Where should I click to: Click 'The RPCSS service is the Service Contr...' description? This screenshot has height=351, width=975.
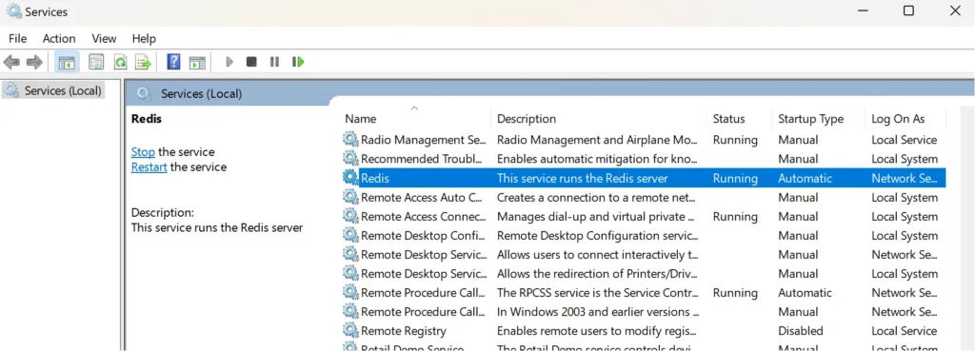pos(598,293)
